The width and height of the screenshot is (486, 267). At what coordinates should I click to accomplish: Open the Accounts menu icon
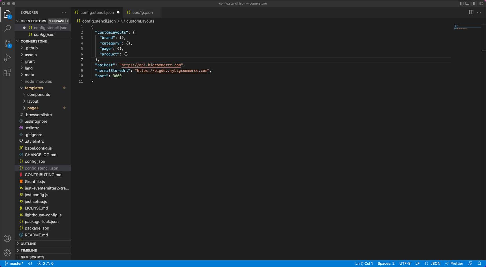pyautogui.click(x=7, y=238)
